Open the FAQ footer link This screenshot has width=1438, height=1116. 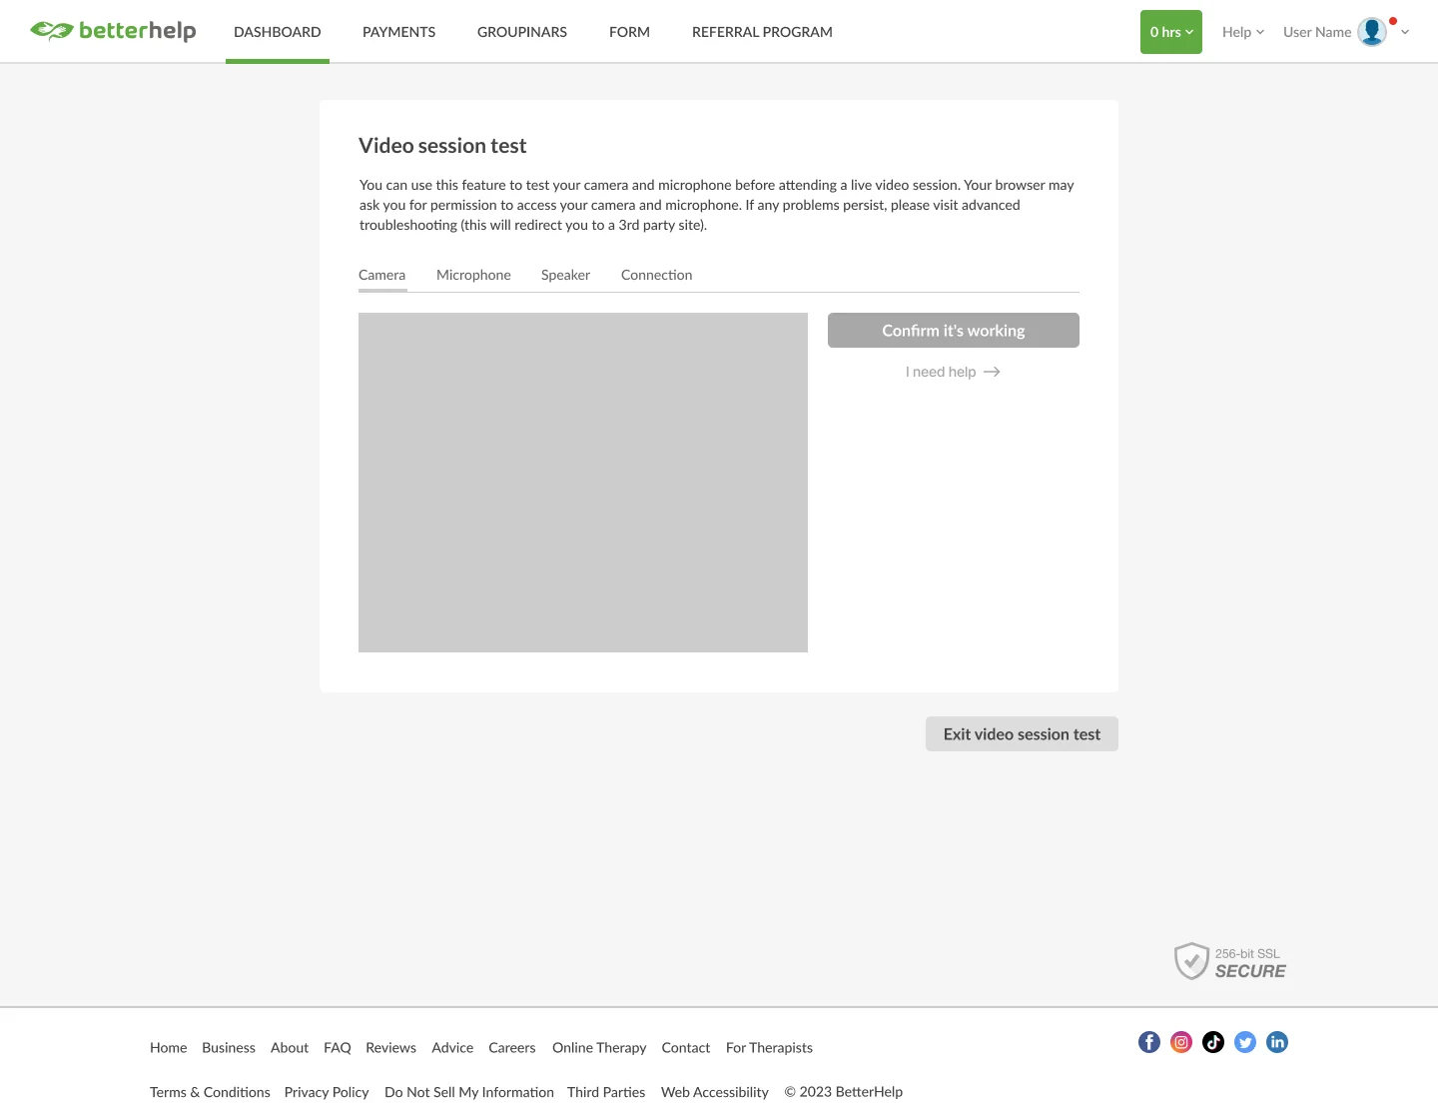[x=338, y=1048]
